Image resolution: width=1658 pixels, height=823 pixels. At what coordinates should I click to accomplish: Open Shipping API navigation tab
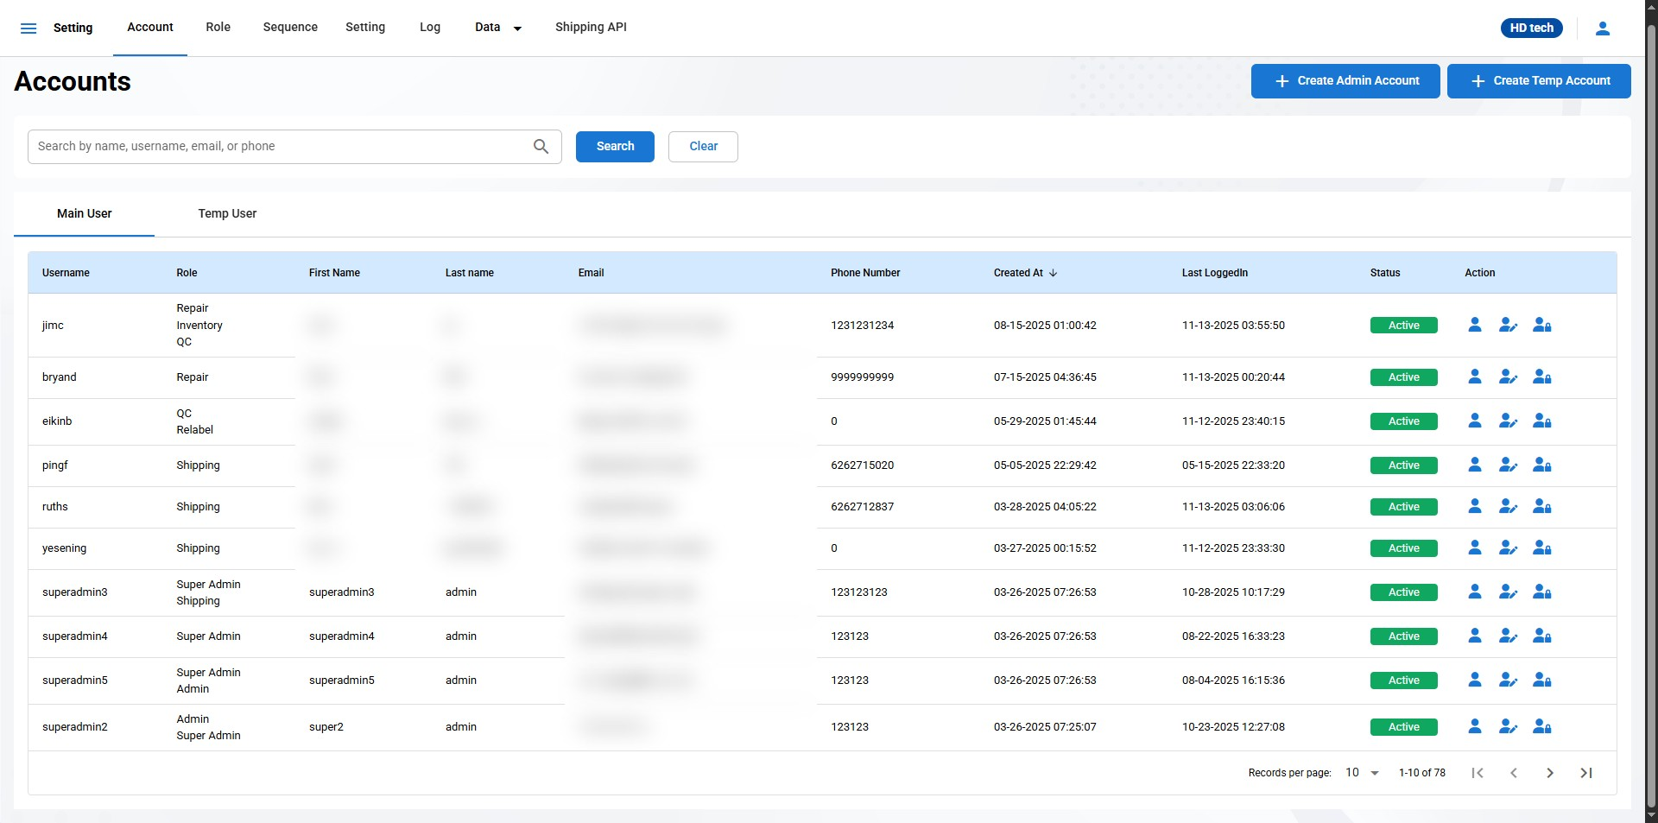pos(591,28)
